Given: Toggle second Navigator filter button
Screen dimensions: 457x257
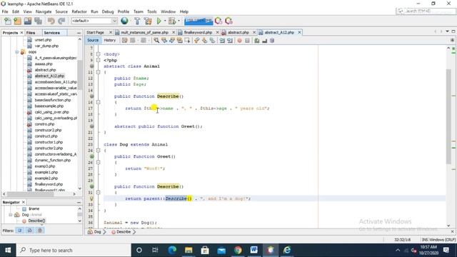Looking at the screenshot, I should (30, 231).
